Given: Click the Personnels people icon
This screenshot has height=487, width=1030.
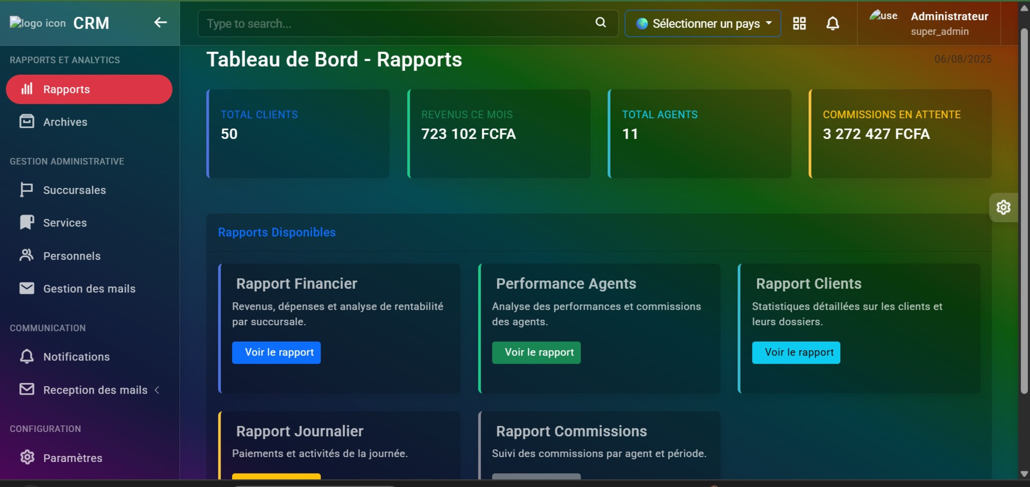Looking at the screenshot, I should pyautogui.click(x=27, y=255).
